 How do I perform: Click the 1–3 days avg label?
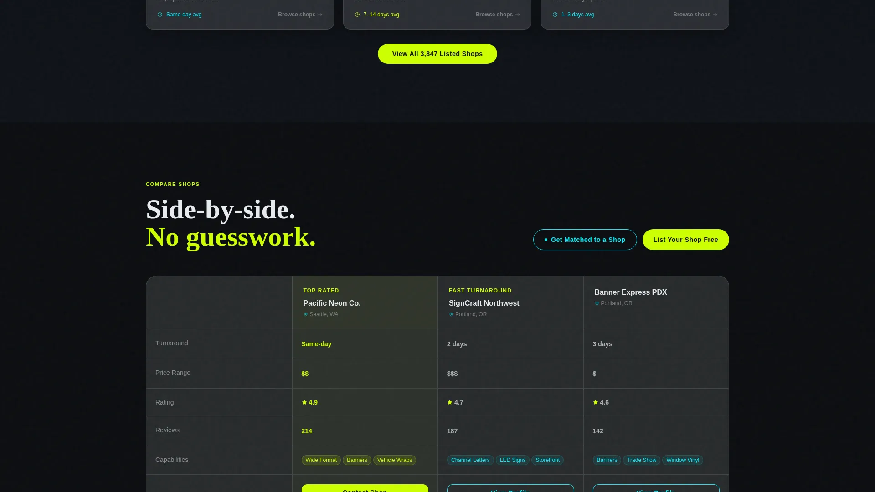(x=578, y=15)
